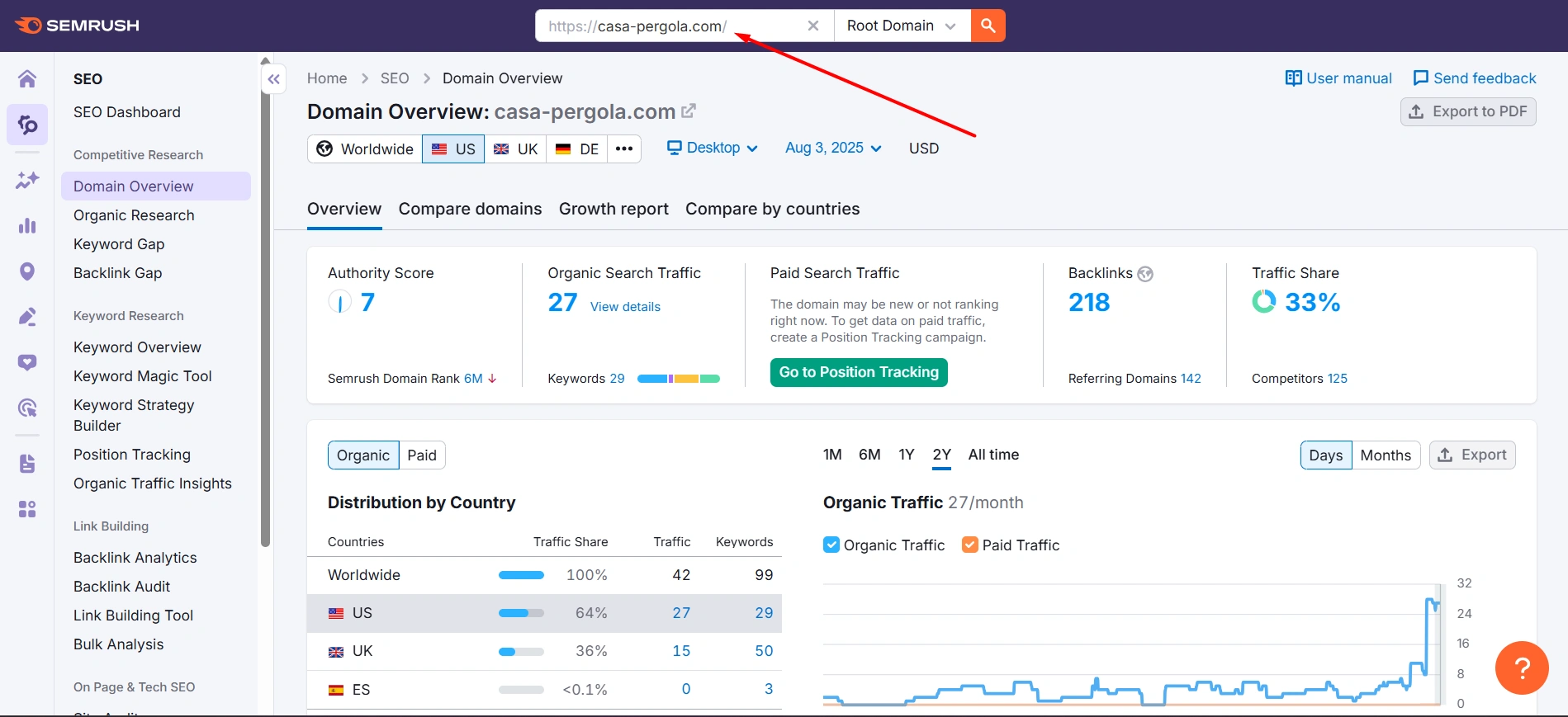Screen dimensions: 1568x717
Task: Open the Aug 3, 2025 date dropdown
Action: point(833,148)
